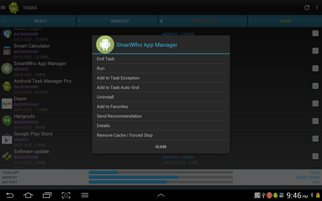This screenshot has width=322, height=201.
Task: Tap the Hangouts app icon
Action: tap(7, 121)
